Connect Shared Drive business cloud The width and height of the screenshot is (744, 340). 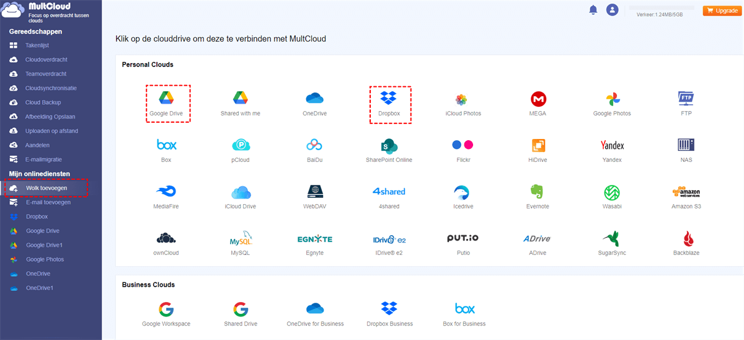tap(241, 315)
